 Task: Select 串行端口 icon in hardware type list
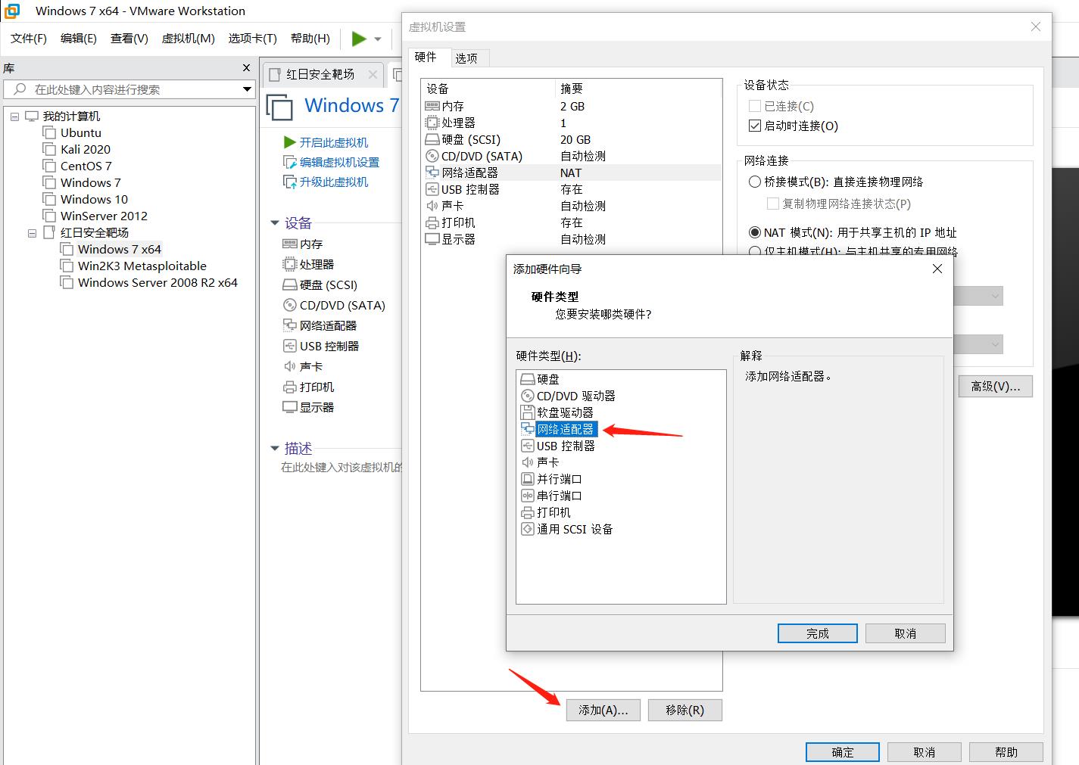pos(528,496)
